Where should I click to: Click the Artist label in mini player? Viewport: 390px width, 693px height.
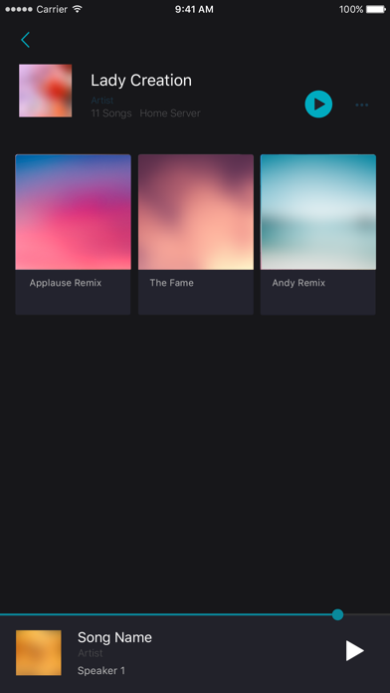coord(91,653)
